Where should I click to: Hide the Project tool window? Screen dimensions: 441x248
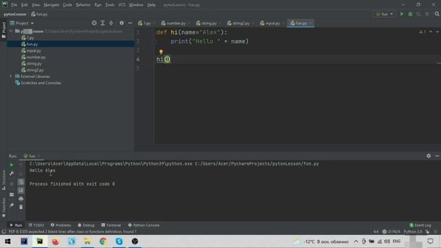pos(130,23)
